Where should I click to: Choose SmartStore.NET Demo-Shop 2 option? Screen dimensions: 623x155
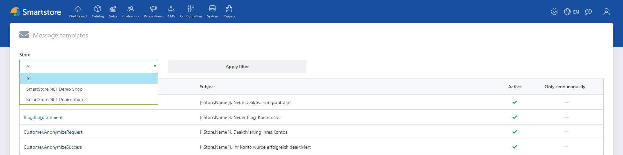click(x=56, y=99)
